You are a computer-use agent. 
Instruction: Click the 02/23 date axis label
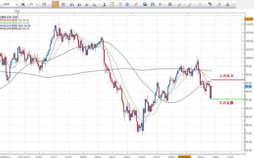pyautogui.click(x=54, y=157)
